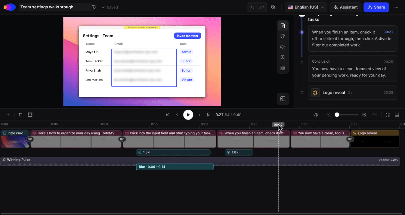Play the video preview

[188, 115]
